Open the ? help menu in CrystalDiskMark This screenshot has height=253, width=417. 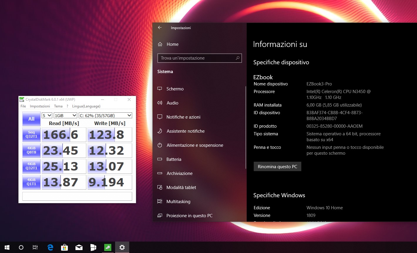(68, 106)
